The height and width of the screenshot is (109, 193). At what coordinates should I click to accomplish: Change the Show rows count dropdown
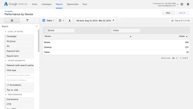pyautogui.click(x=175, y=58)
